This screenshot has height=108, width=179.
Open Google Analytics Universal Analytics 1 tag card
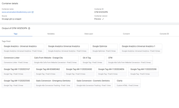pyautogui.click(x=141, y=48)
